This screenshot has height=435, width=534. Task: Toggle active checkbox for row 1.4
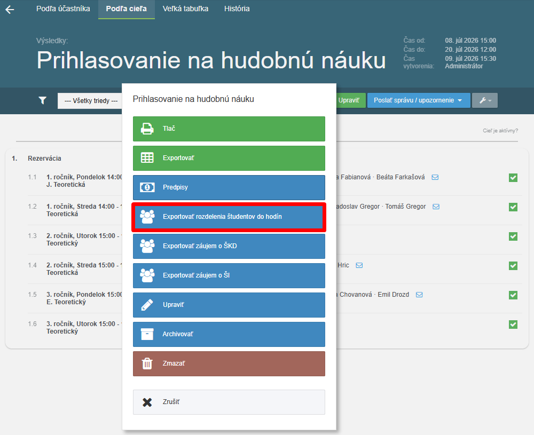coord(513,265)
